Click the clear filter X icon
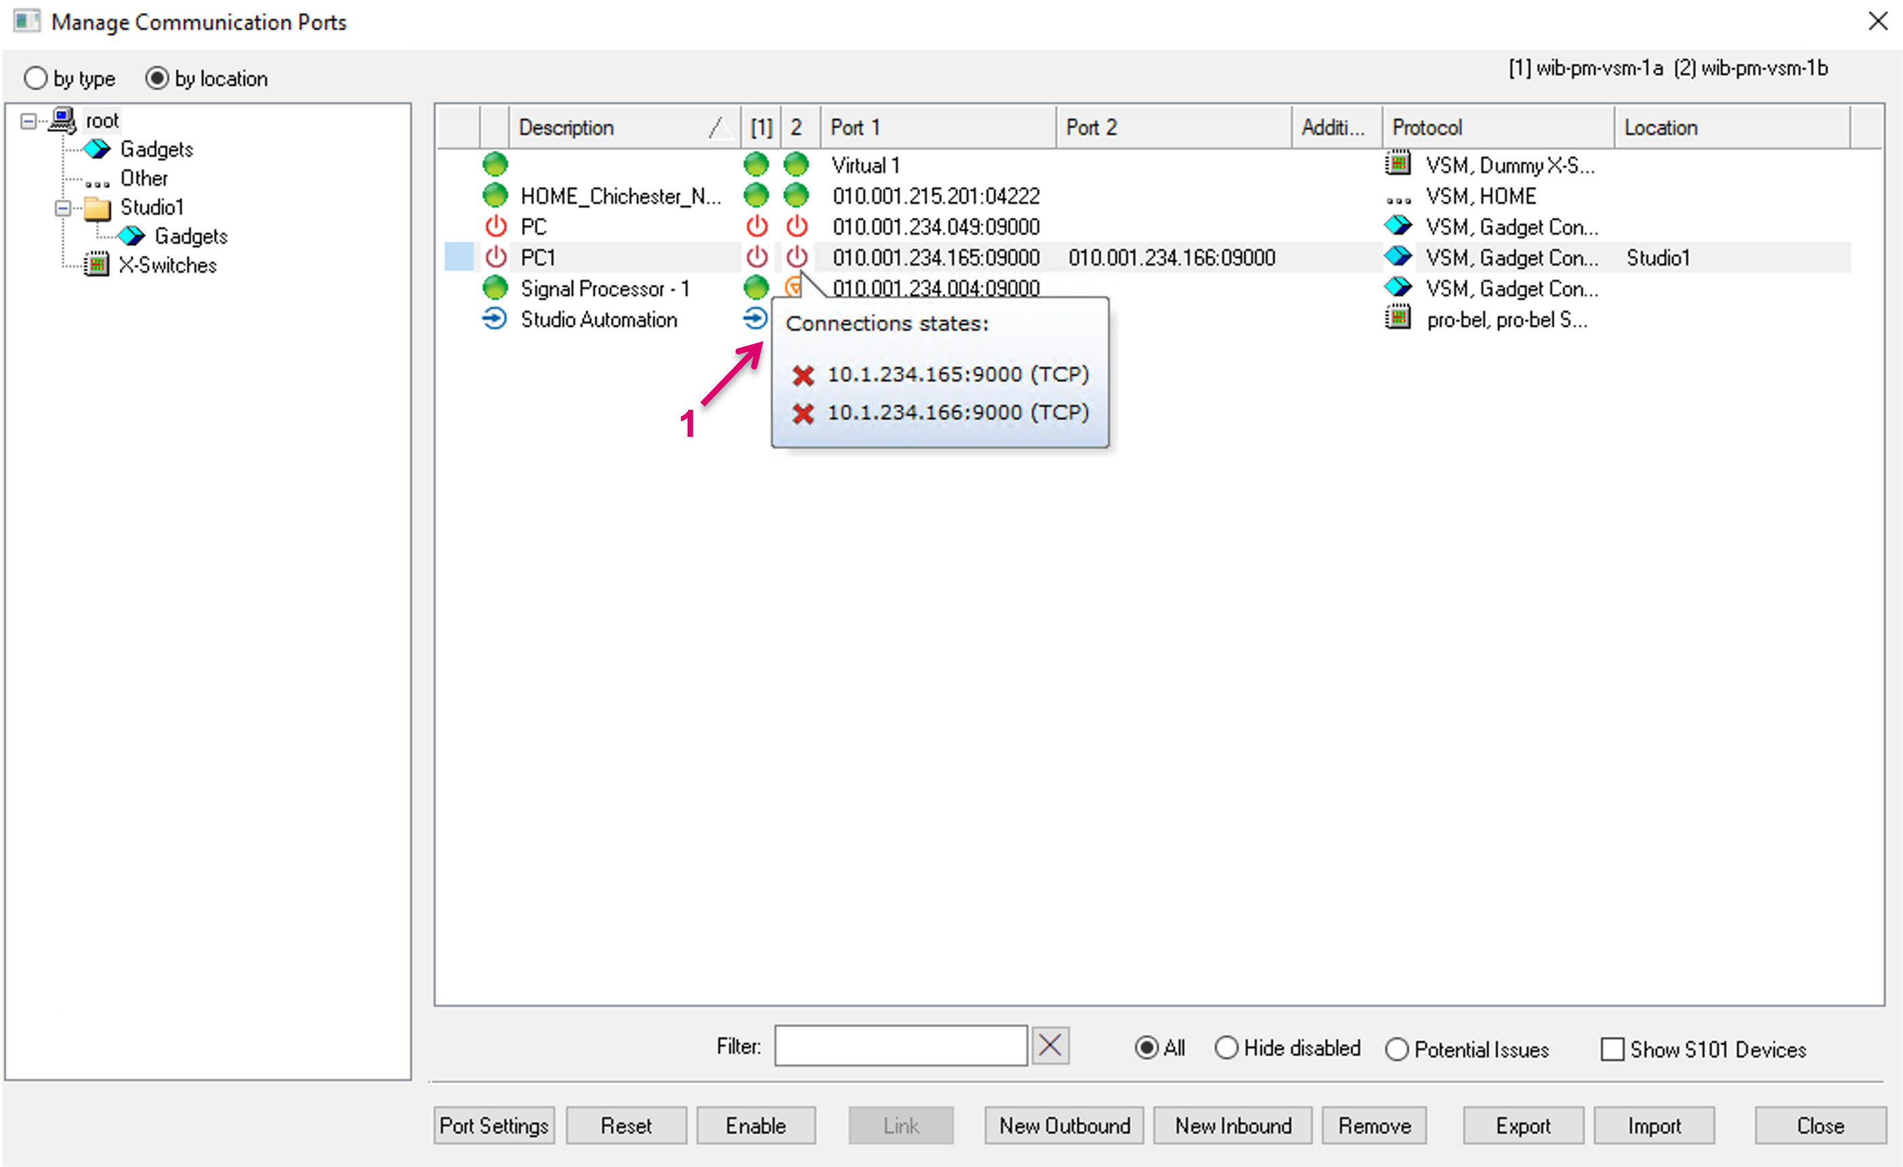Viewport: 1903px width, 1167px height. pyautogui.click(x=1050, y=1046)
